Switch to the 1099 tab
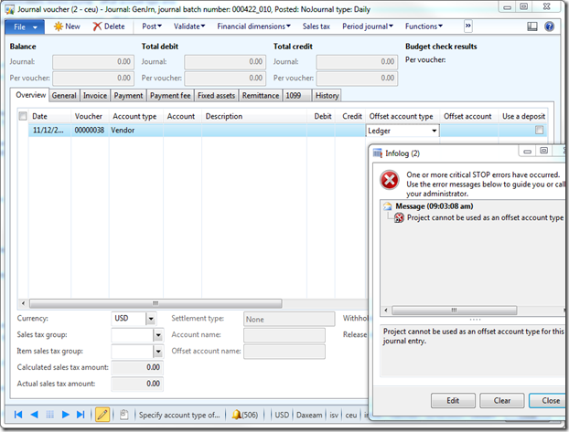This screenshot has height=432, width=569. click(296, 96)
